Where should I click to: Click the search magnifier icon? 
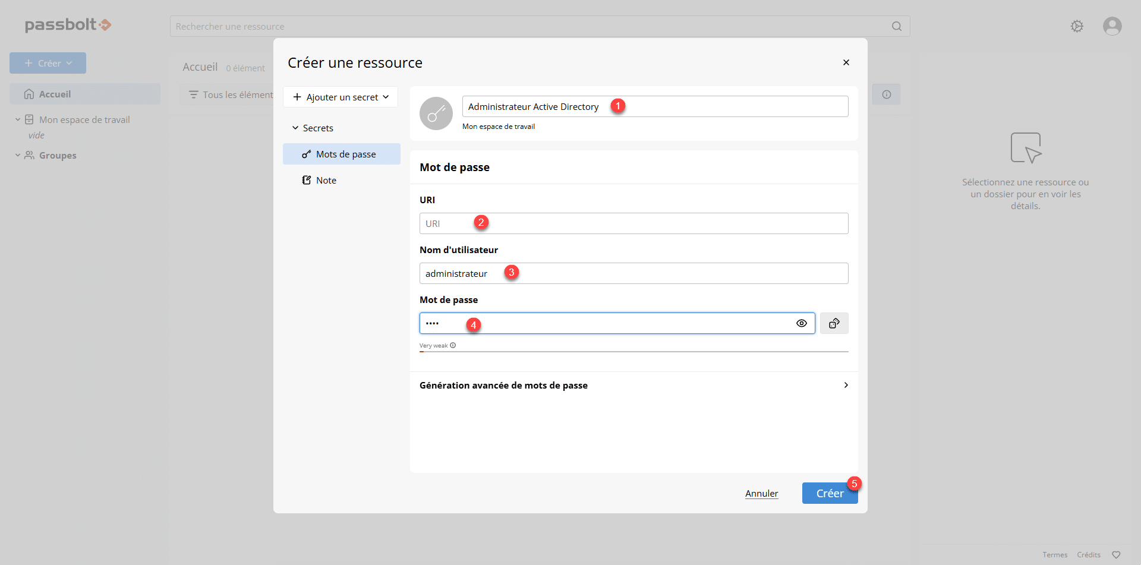896,26
